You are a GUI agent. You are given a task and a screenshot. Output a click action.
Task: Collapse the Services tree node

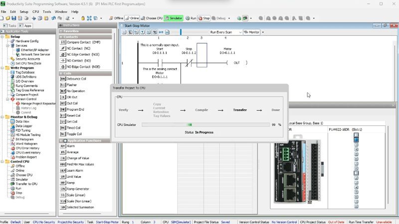coord(7,45)
